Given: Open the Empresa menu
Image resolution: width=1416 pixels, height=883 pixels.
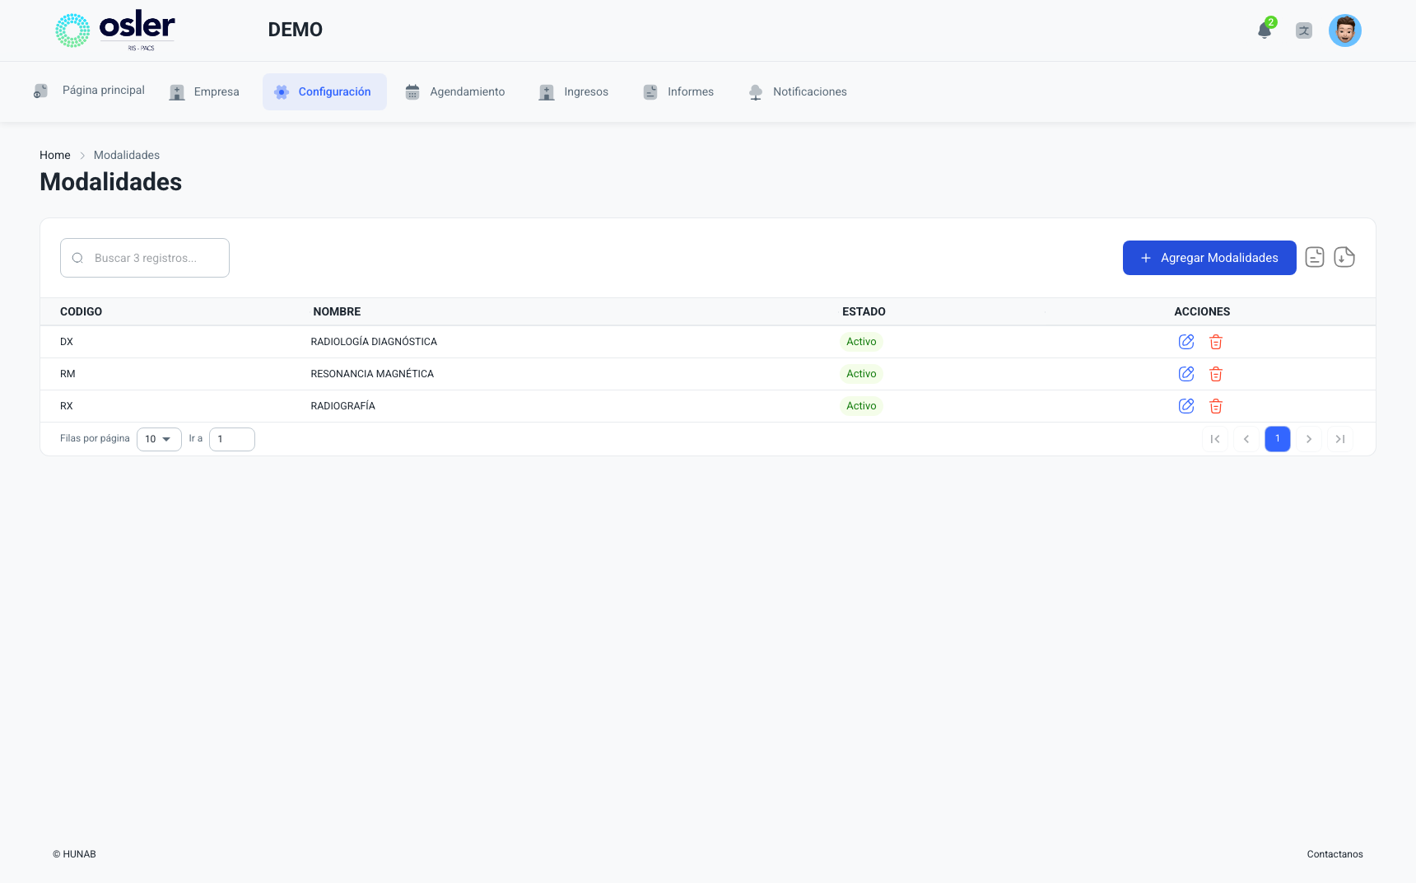Looking at the screenshot, I should pos(204,91).
